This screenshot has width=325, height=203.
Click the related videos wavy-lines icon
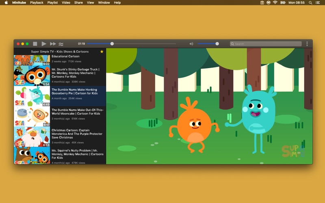(x=61, y=44)
